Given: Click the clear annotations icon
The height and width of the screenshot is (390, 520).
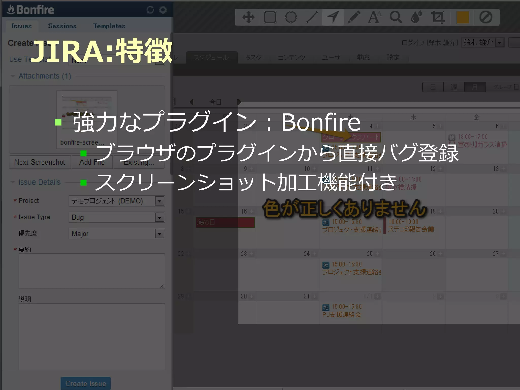Looking at the screenshot, I should point(485,17).
